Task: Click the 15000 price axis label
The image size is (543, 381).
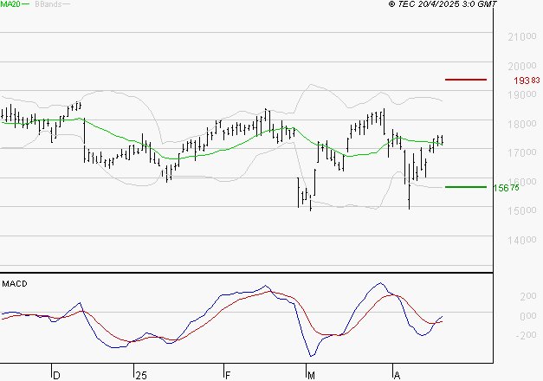Action: click(x=522, y=211)
